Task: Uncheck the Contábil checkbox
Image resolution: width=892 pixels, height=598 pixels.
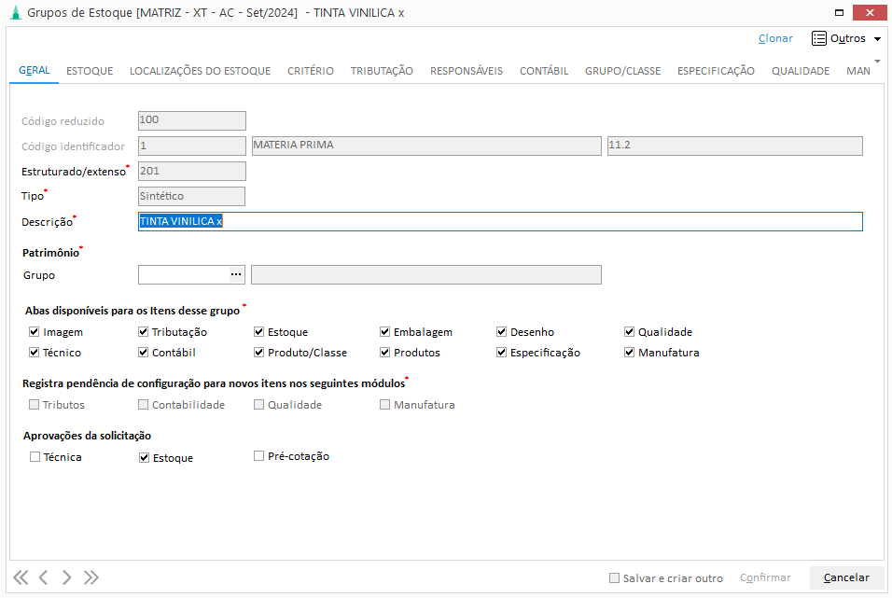Action: (x=143, y=353)
